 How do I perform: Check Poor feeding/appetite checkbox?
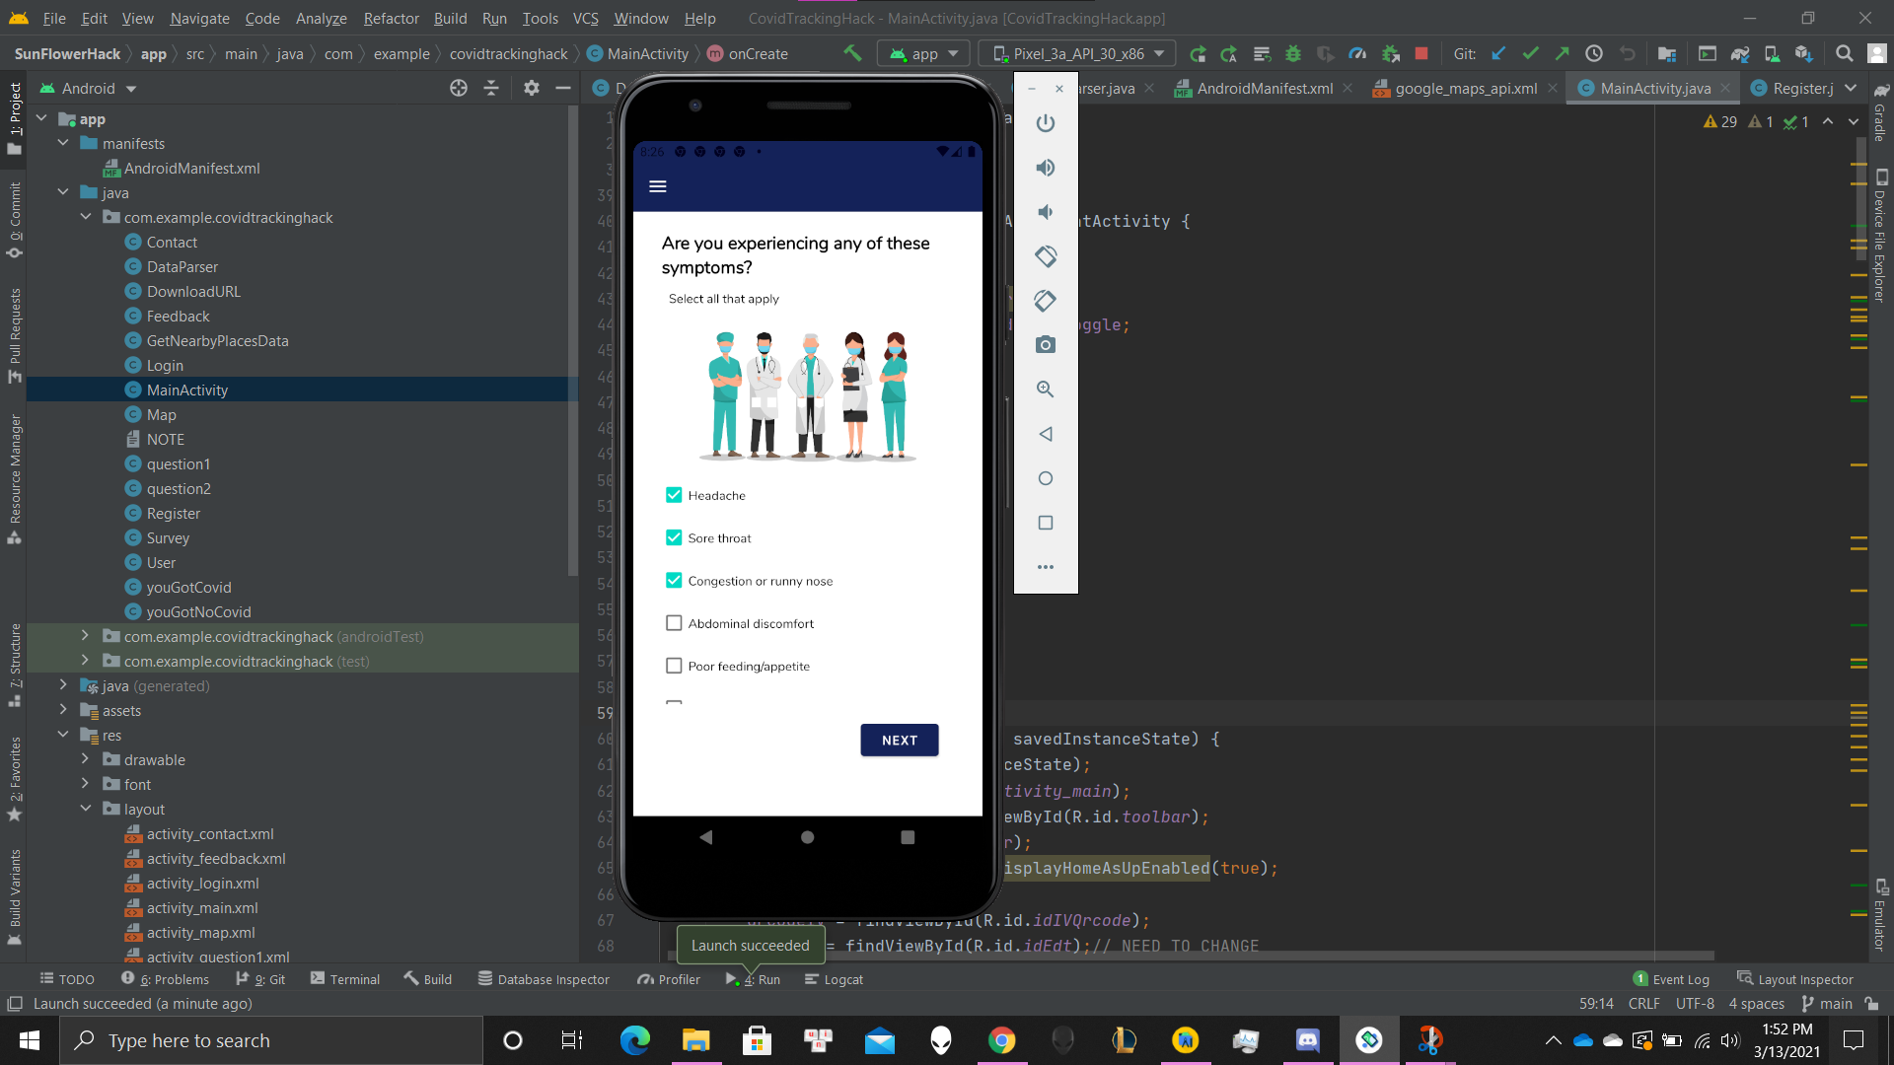(x=674, y=666)
